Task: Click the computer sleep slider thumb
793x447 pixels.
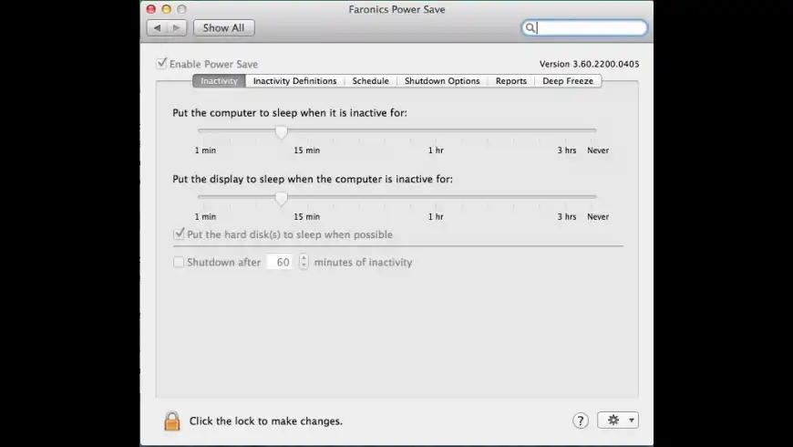Action: (x=281, y=131)
